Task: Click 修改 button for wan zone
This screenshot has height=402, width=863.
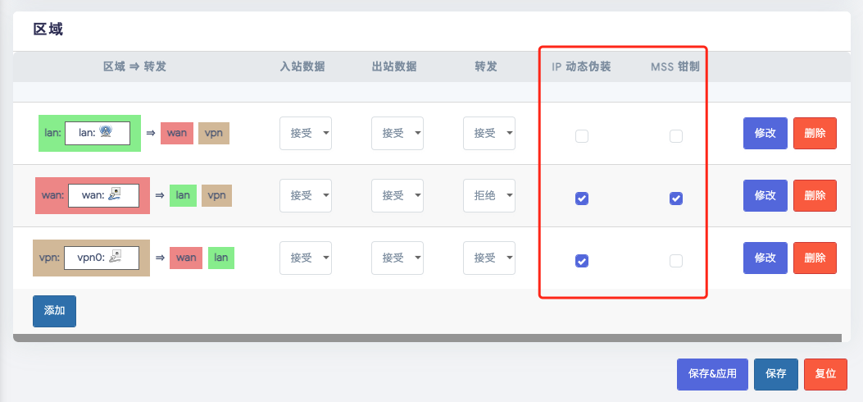Action: pos(765,195)
